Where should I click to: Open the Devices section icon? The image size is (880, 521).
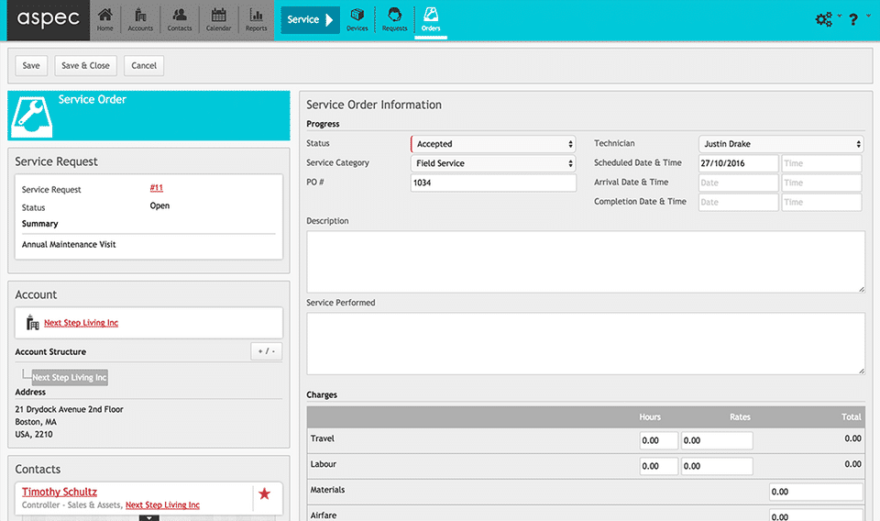pos(357,19)
